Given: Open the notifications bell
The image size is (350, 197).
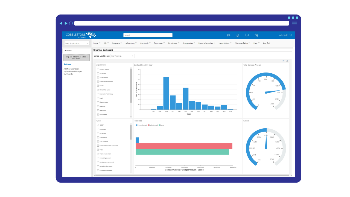Looking at the screenshot, I should (238, 35).
